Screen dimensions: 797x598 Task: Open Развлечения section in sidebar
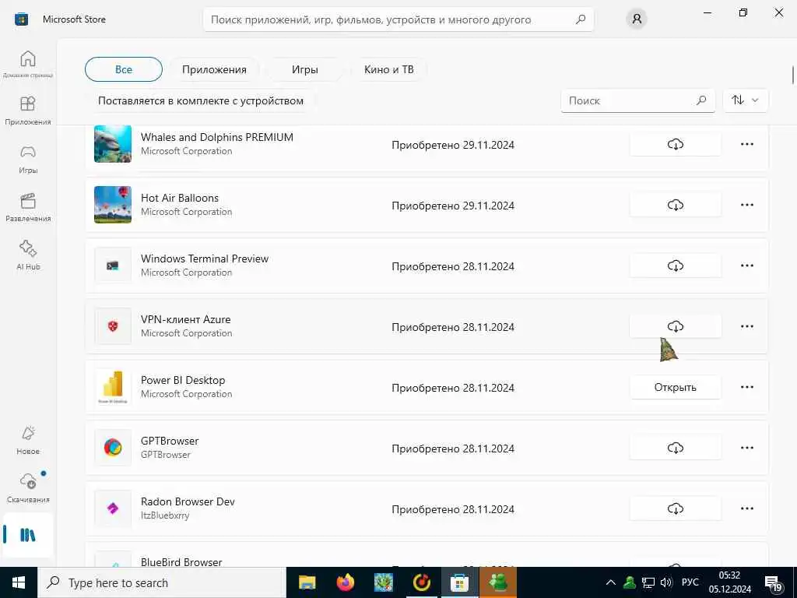[x=28, y=207]
